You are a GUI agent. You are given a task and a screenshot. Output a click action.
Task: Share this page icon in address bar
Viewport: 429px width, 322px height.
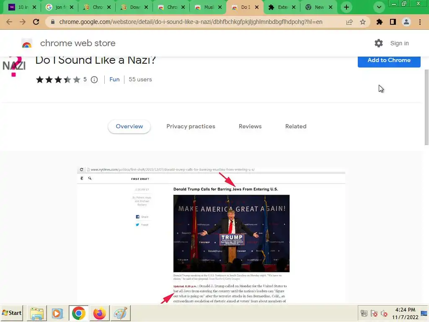(x=349, y=22)
